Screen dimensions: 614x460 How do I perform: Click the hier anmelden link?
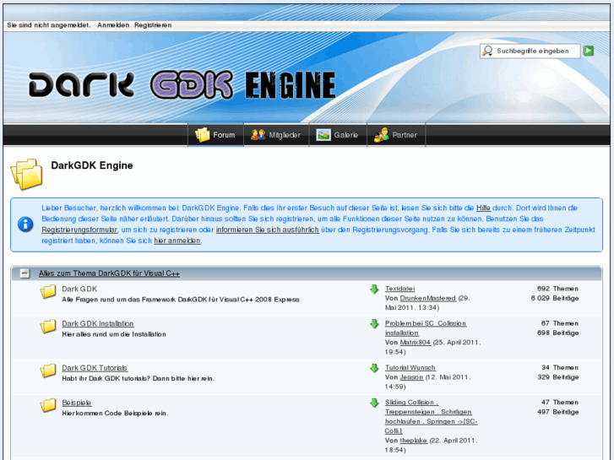[177, 241]
